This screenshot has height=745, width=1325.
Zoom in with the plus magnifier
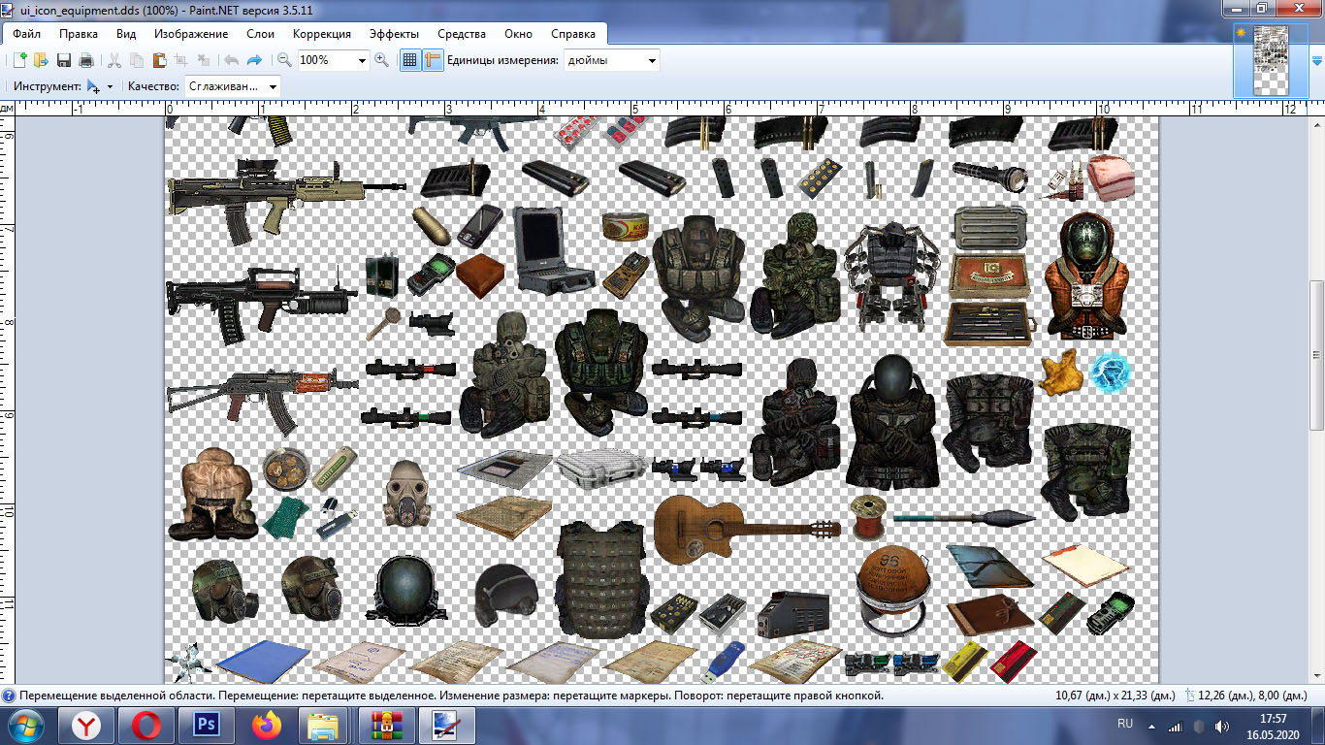point(381,60)
